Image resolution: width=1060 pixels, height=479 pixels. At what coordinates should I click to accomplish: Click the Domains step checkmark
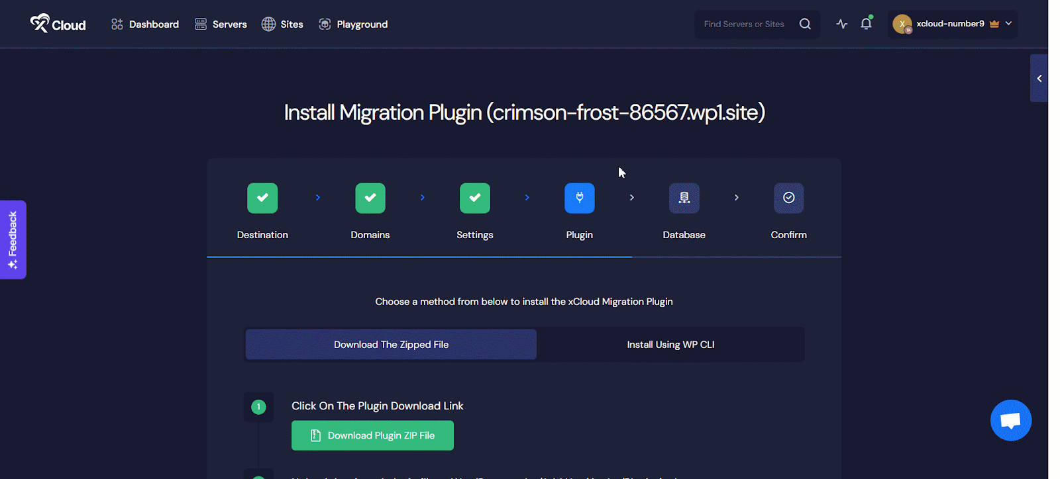[x=370, y=198]
